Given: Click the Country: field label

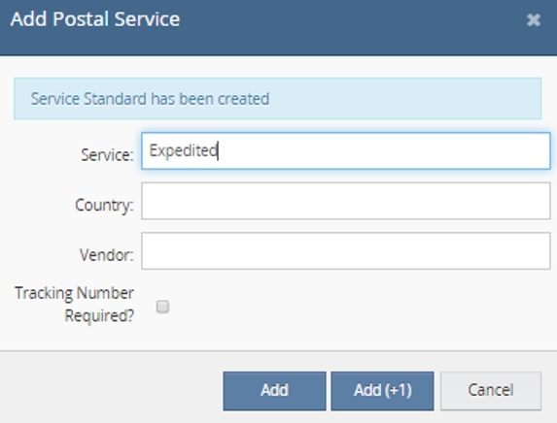Looking at the screenshot, I should (104, 205).
